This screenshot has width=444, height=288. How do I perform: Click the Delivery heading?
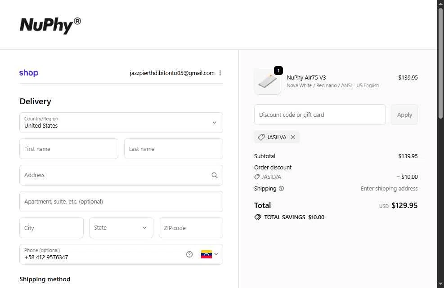coord(36,101)
